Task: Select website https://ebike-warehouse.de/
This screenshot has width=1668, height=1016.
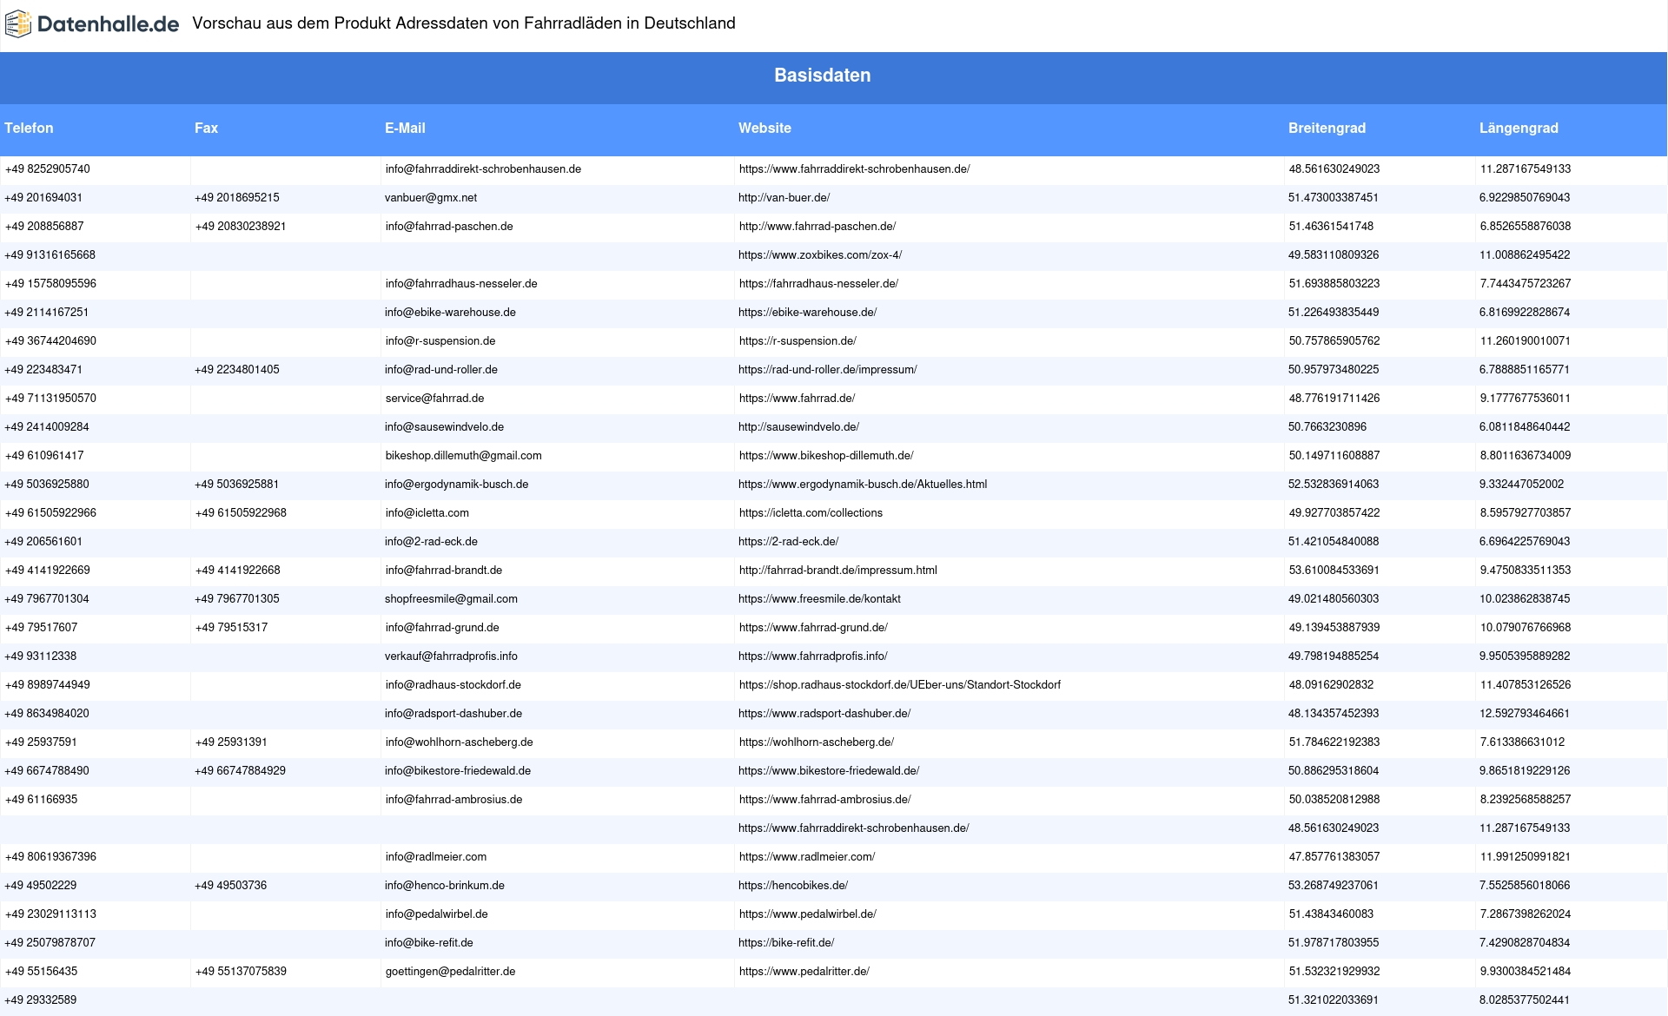Action: 807,313
